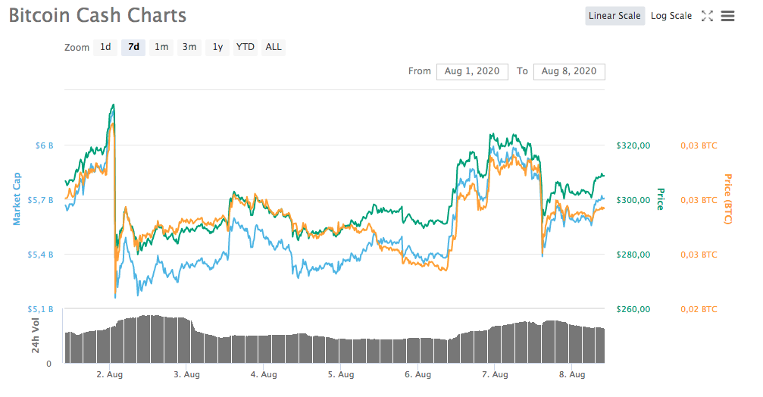Switch chart to Linear Scale
The width and height of the screenshot is (763, 397).
coord(614,16)
